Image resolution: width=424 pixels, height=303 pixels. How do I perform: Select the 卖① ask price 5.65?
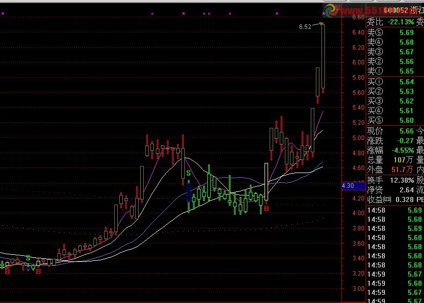pos(406,72)
